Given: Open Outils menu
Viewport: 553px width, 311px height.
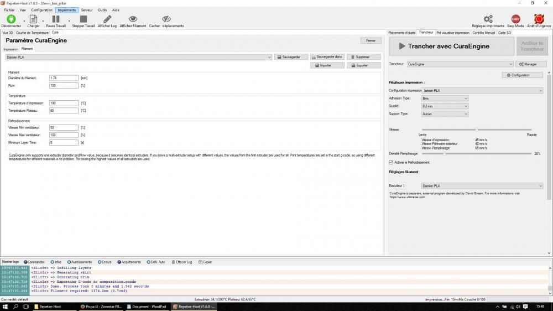Looking at the screenshot, I should point(102,10).
